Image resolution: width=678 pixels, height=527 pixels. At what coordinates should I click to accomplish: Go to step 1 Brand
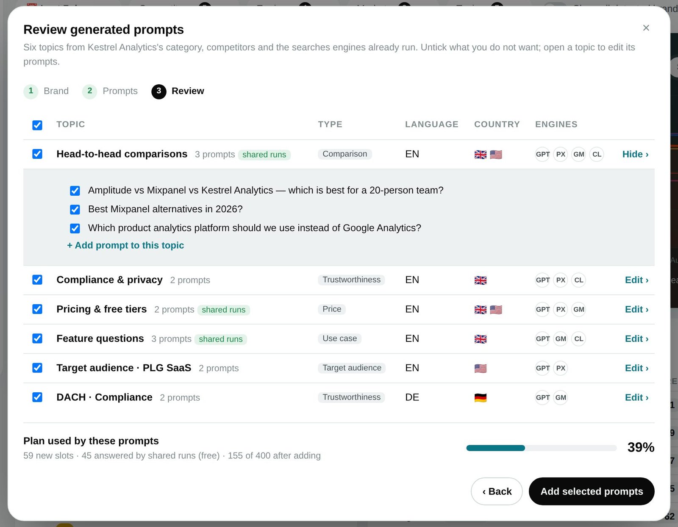pos(46,91)
